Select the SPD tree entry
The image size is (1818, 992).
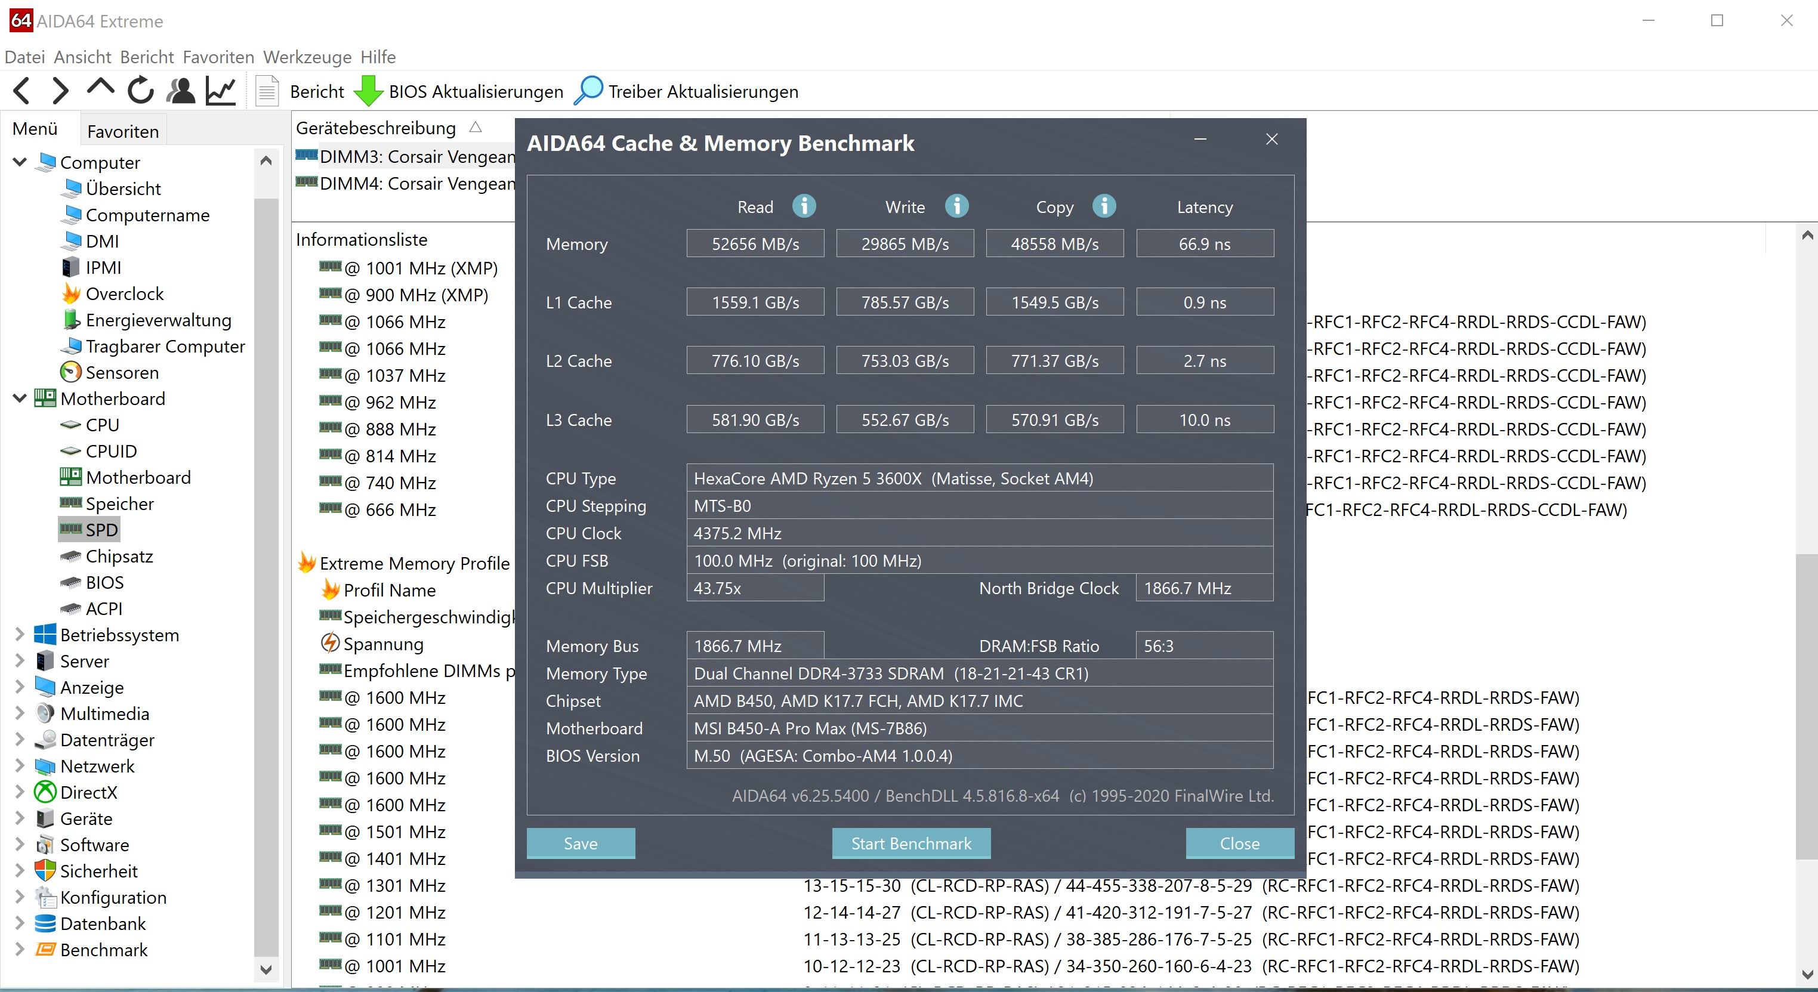click(89, 530)
